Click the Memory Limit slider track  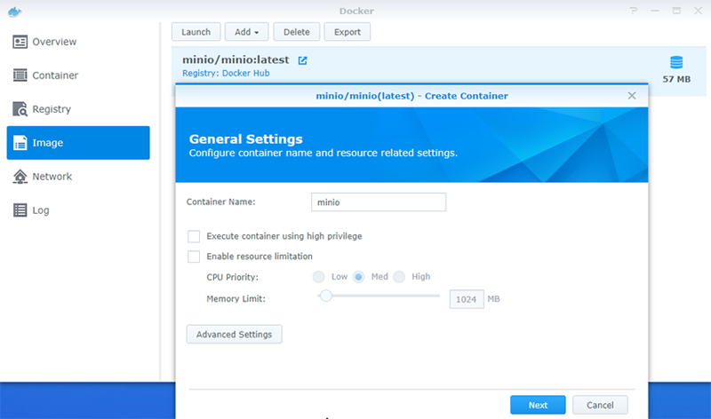pyautogui.click(x=379, y=296)
